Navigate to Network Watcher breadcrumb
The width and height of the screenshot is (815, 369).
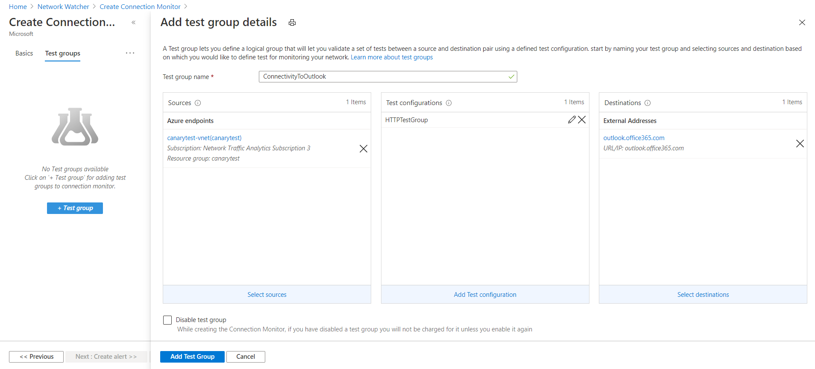click(63, 6)
